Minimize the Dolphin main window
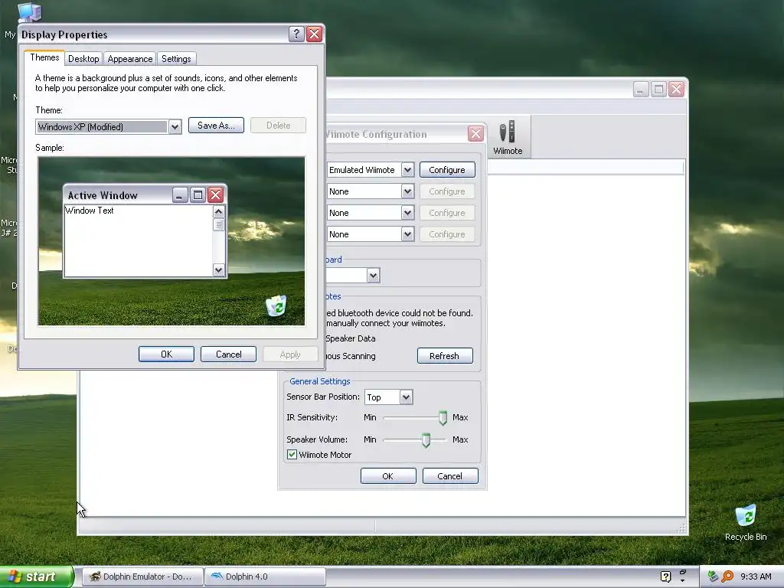Screen dimensions: 784x588 pyautogui.click(x=641, y=89)
